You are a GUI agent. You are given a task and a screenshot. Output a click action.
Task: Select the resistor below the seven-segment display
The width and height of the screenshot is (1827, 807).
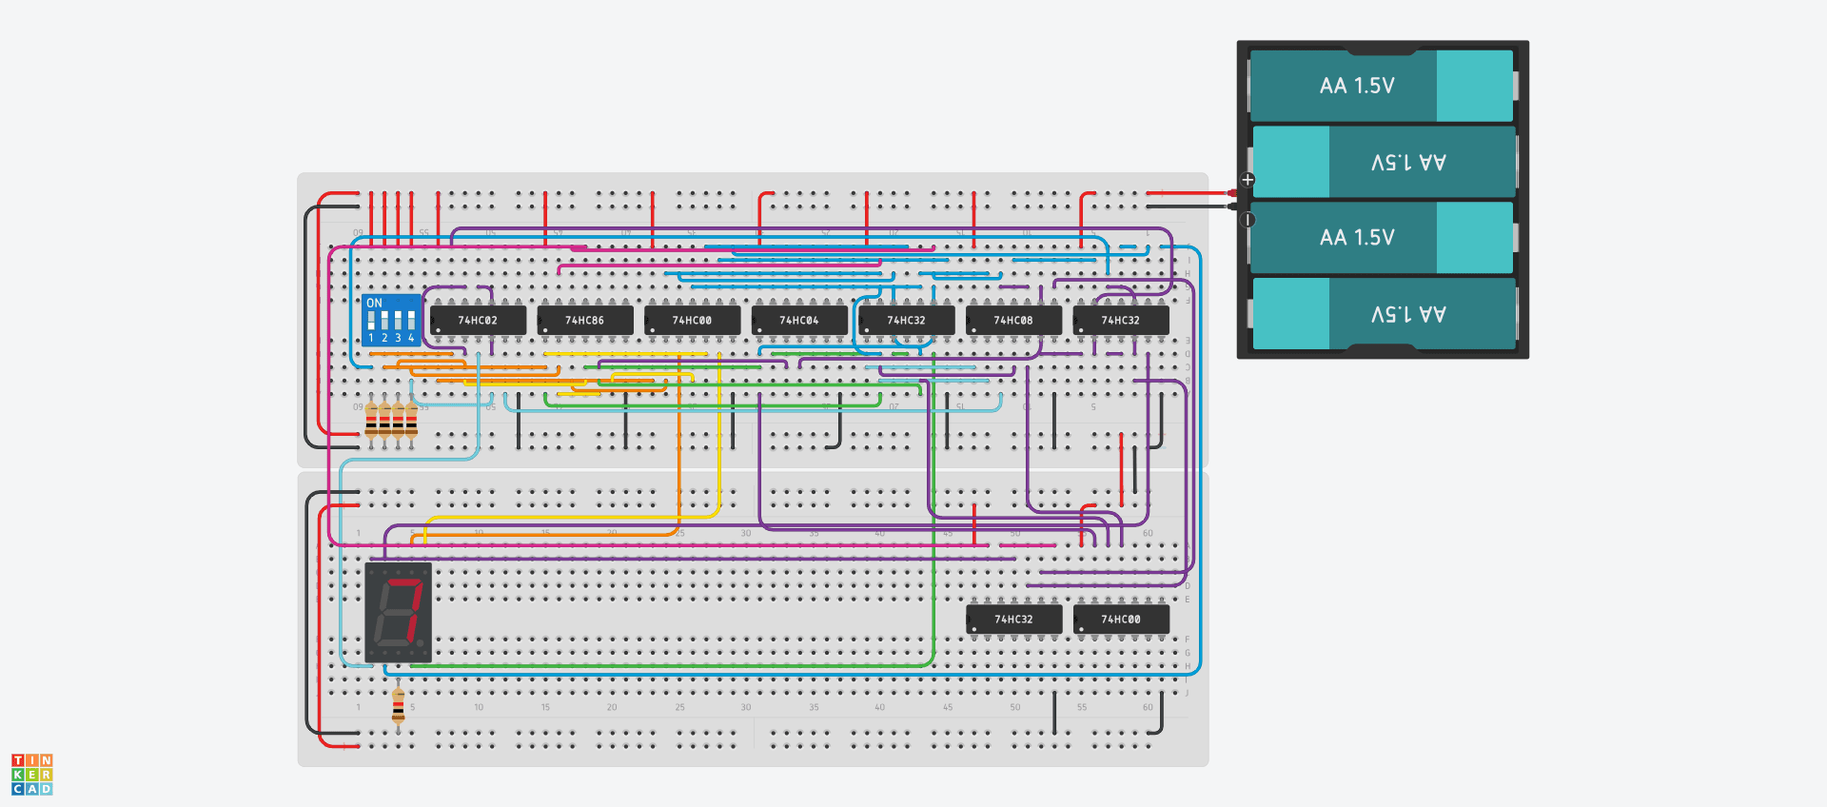click(398, 706)
